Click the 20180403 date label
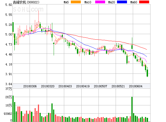166x122 pixels. pos(65,86)
